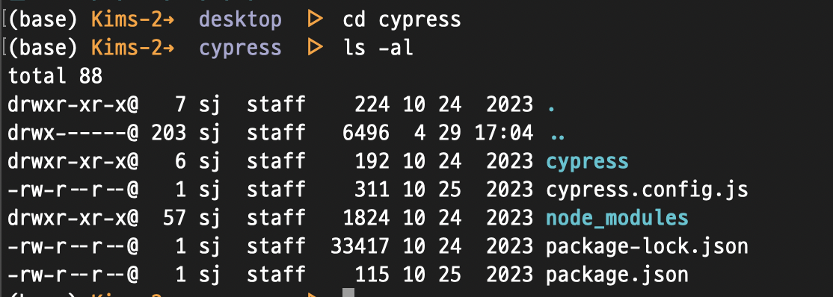Click the purple 'cypress' path in prompt
The image size is (833, 297).
coord(240,49)
